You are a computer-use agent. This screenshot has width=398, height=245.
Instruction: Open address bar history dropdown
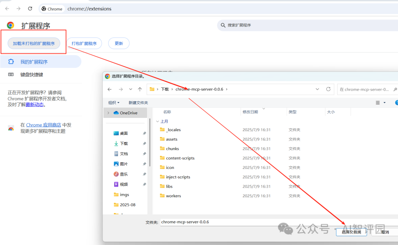point(317,89)
